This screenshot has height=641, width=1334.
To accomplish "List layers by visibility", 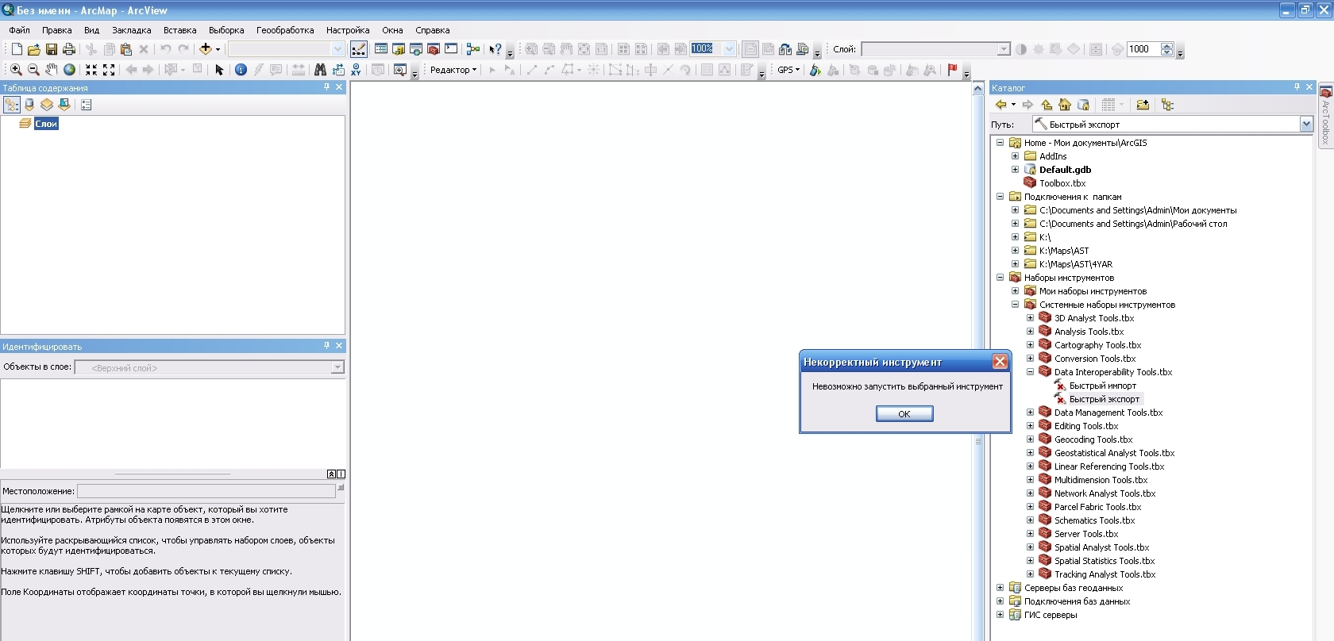I will click(x=47, y=105).
